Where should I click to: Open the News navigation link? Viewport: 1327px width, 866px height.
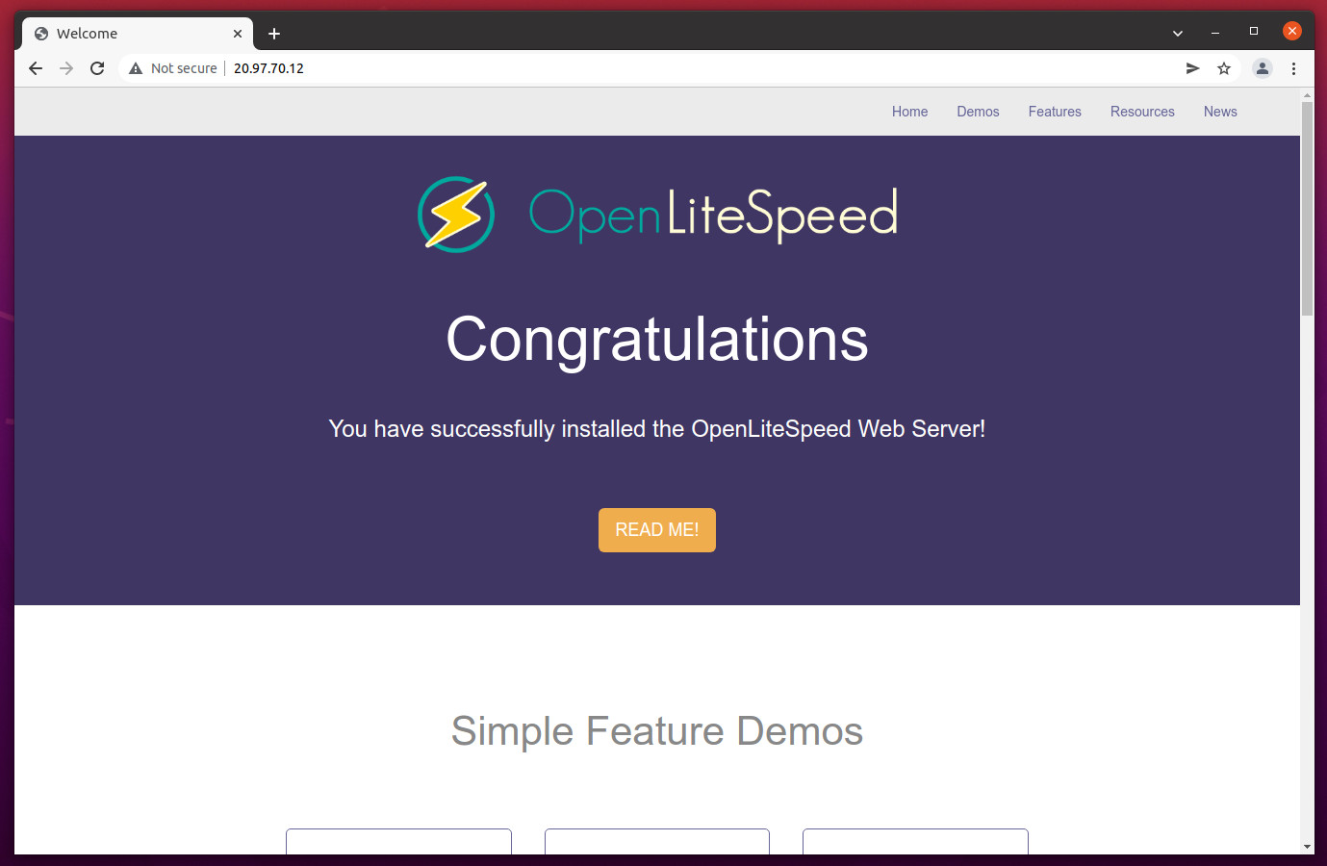click(x=1220, y=112)
